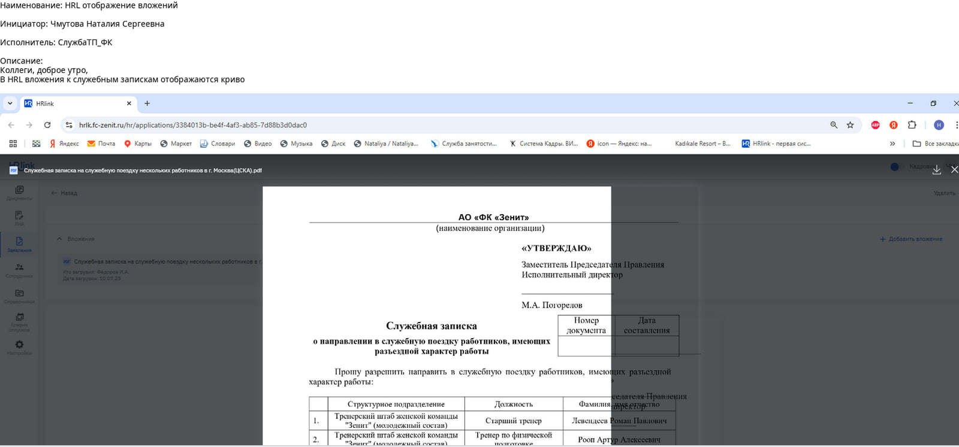Collapse the Вложения section
The width and height of the screenshot is (959, 447).
[59, 239]
